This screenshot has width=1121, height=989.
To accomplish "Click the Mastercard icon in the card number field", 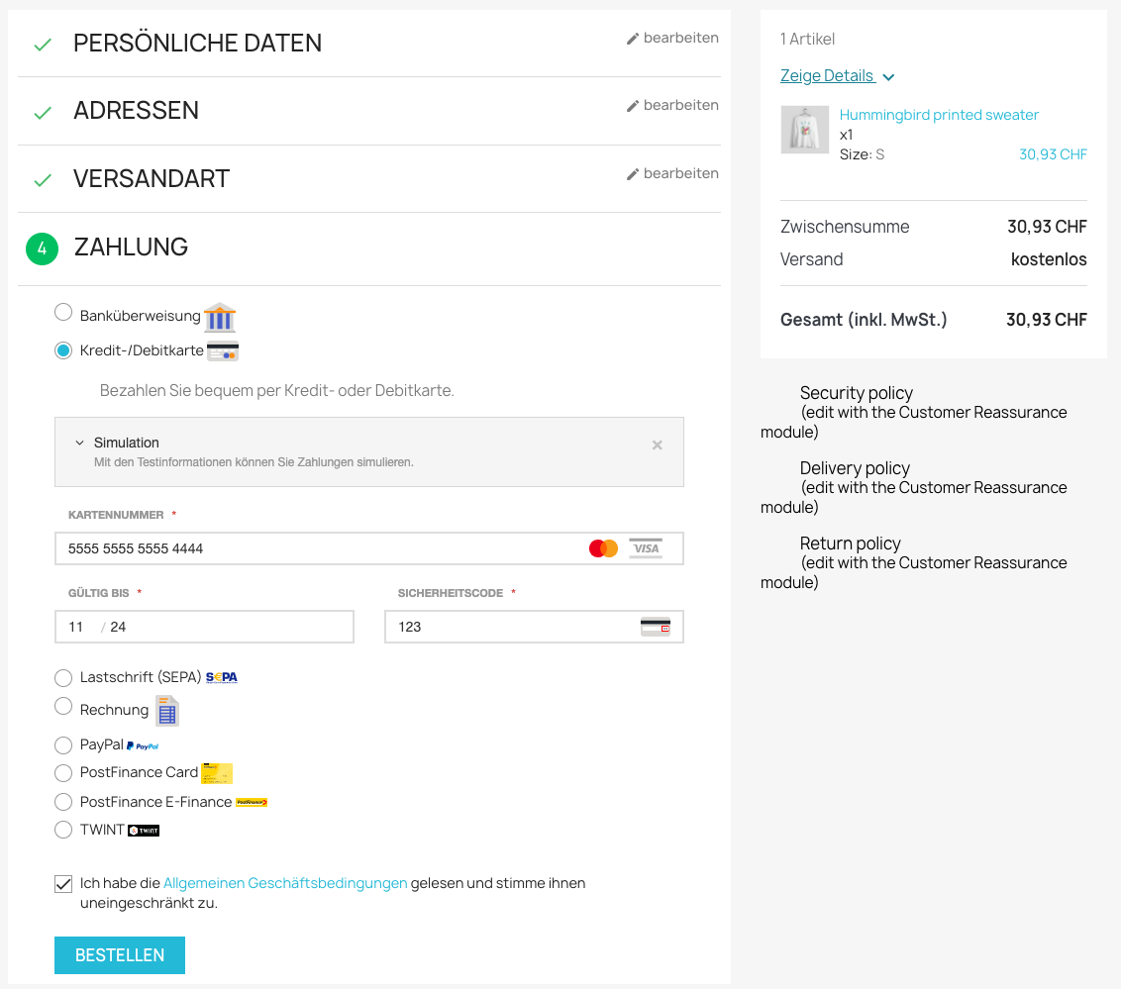I will (x=602, y=547).
